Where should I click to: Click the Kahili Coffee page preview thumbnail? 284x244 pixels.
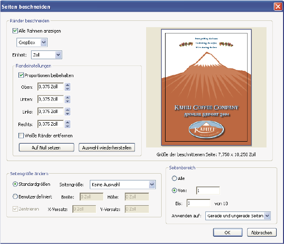(x=206, y=87)
